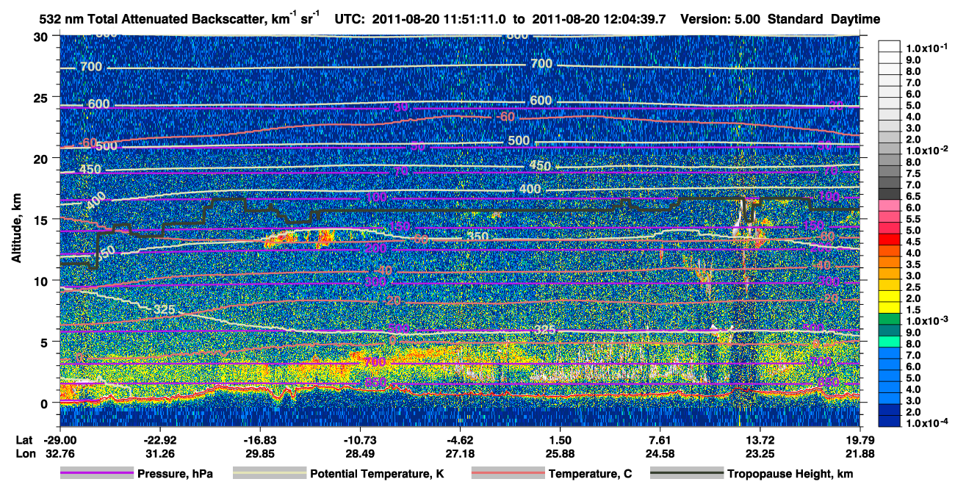Screen dimensions: 955x490
Task: Click the 'Tropopause Height, km' legend label
Action: click(x=790, y=474)
